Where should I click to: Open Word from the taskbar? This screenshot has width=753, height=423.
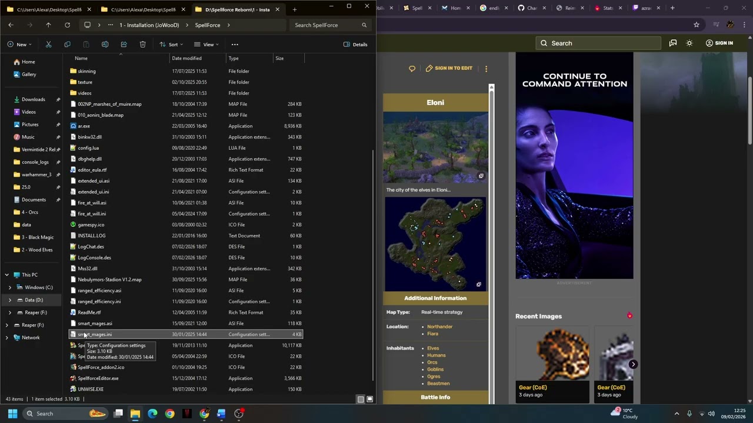point(221,414)
